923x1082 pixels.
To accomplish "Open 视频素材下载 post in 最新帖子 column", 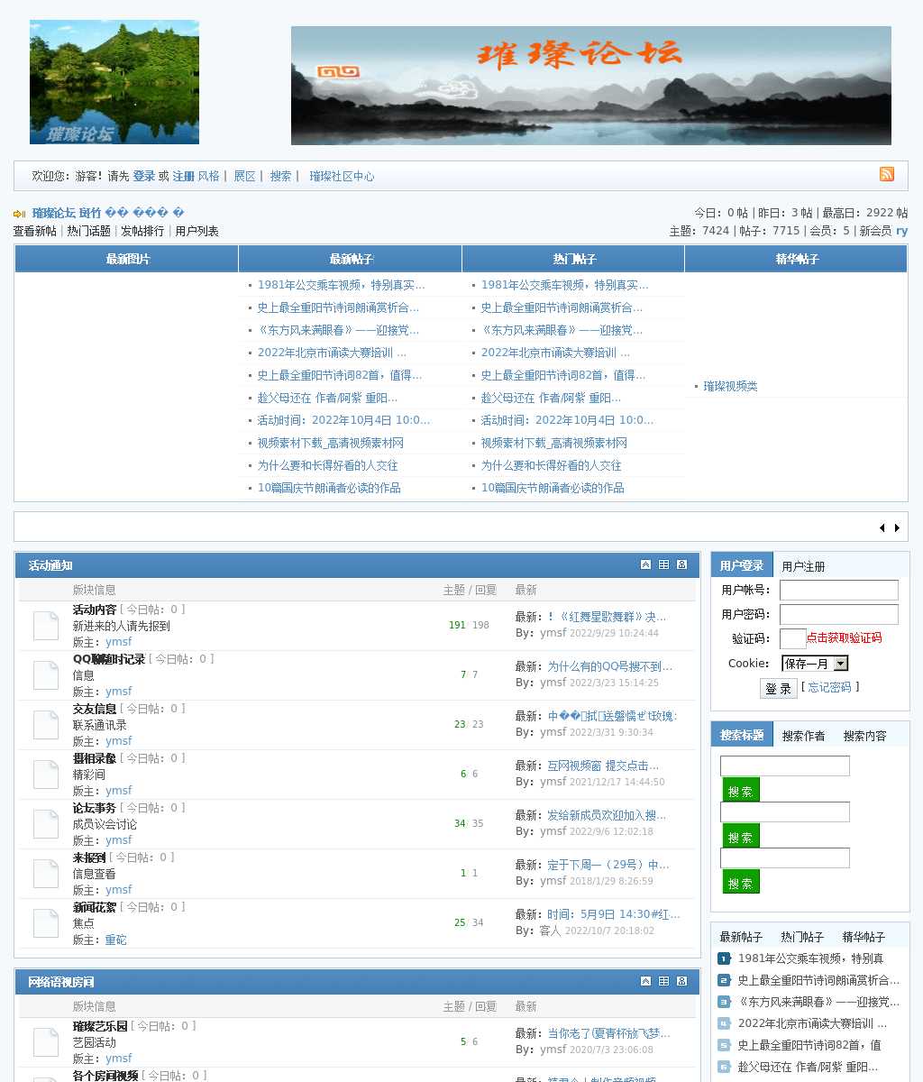I will [330, 443].
